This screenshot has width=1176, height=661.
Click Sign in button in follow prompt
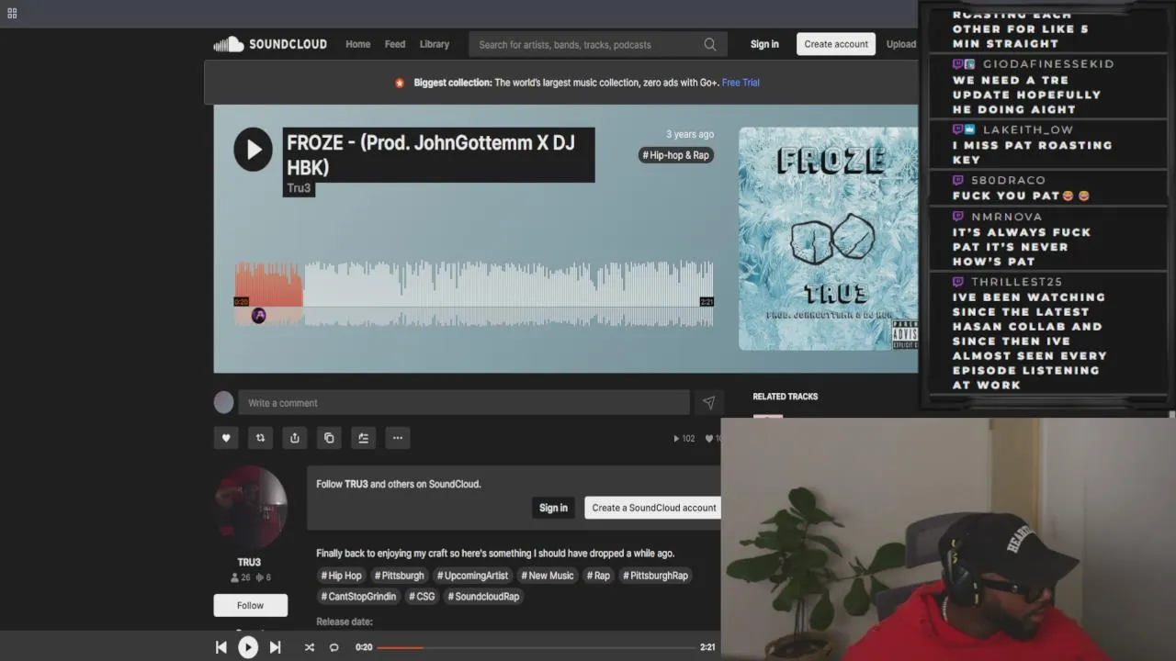pyautogui.click(x=553, y=508)
